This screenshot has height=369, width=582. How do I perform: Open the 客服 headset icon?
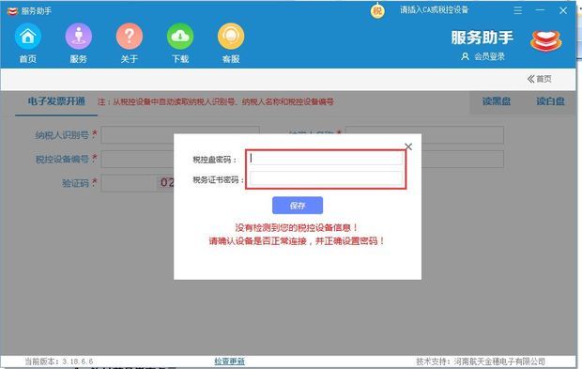pos(231,37)
